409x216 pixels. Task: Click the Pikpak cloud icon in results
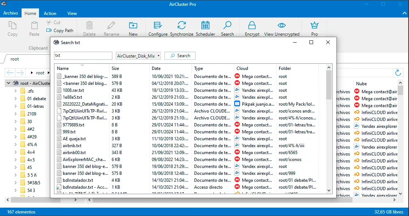coord(237,104)
